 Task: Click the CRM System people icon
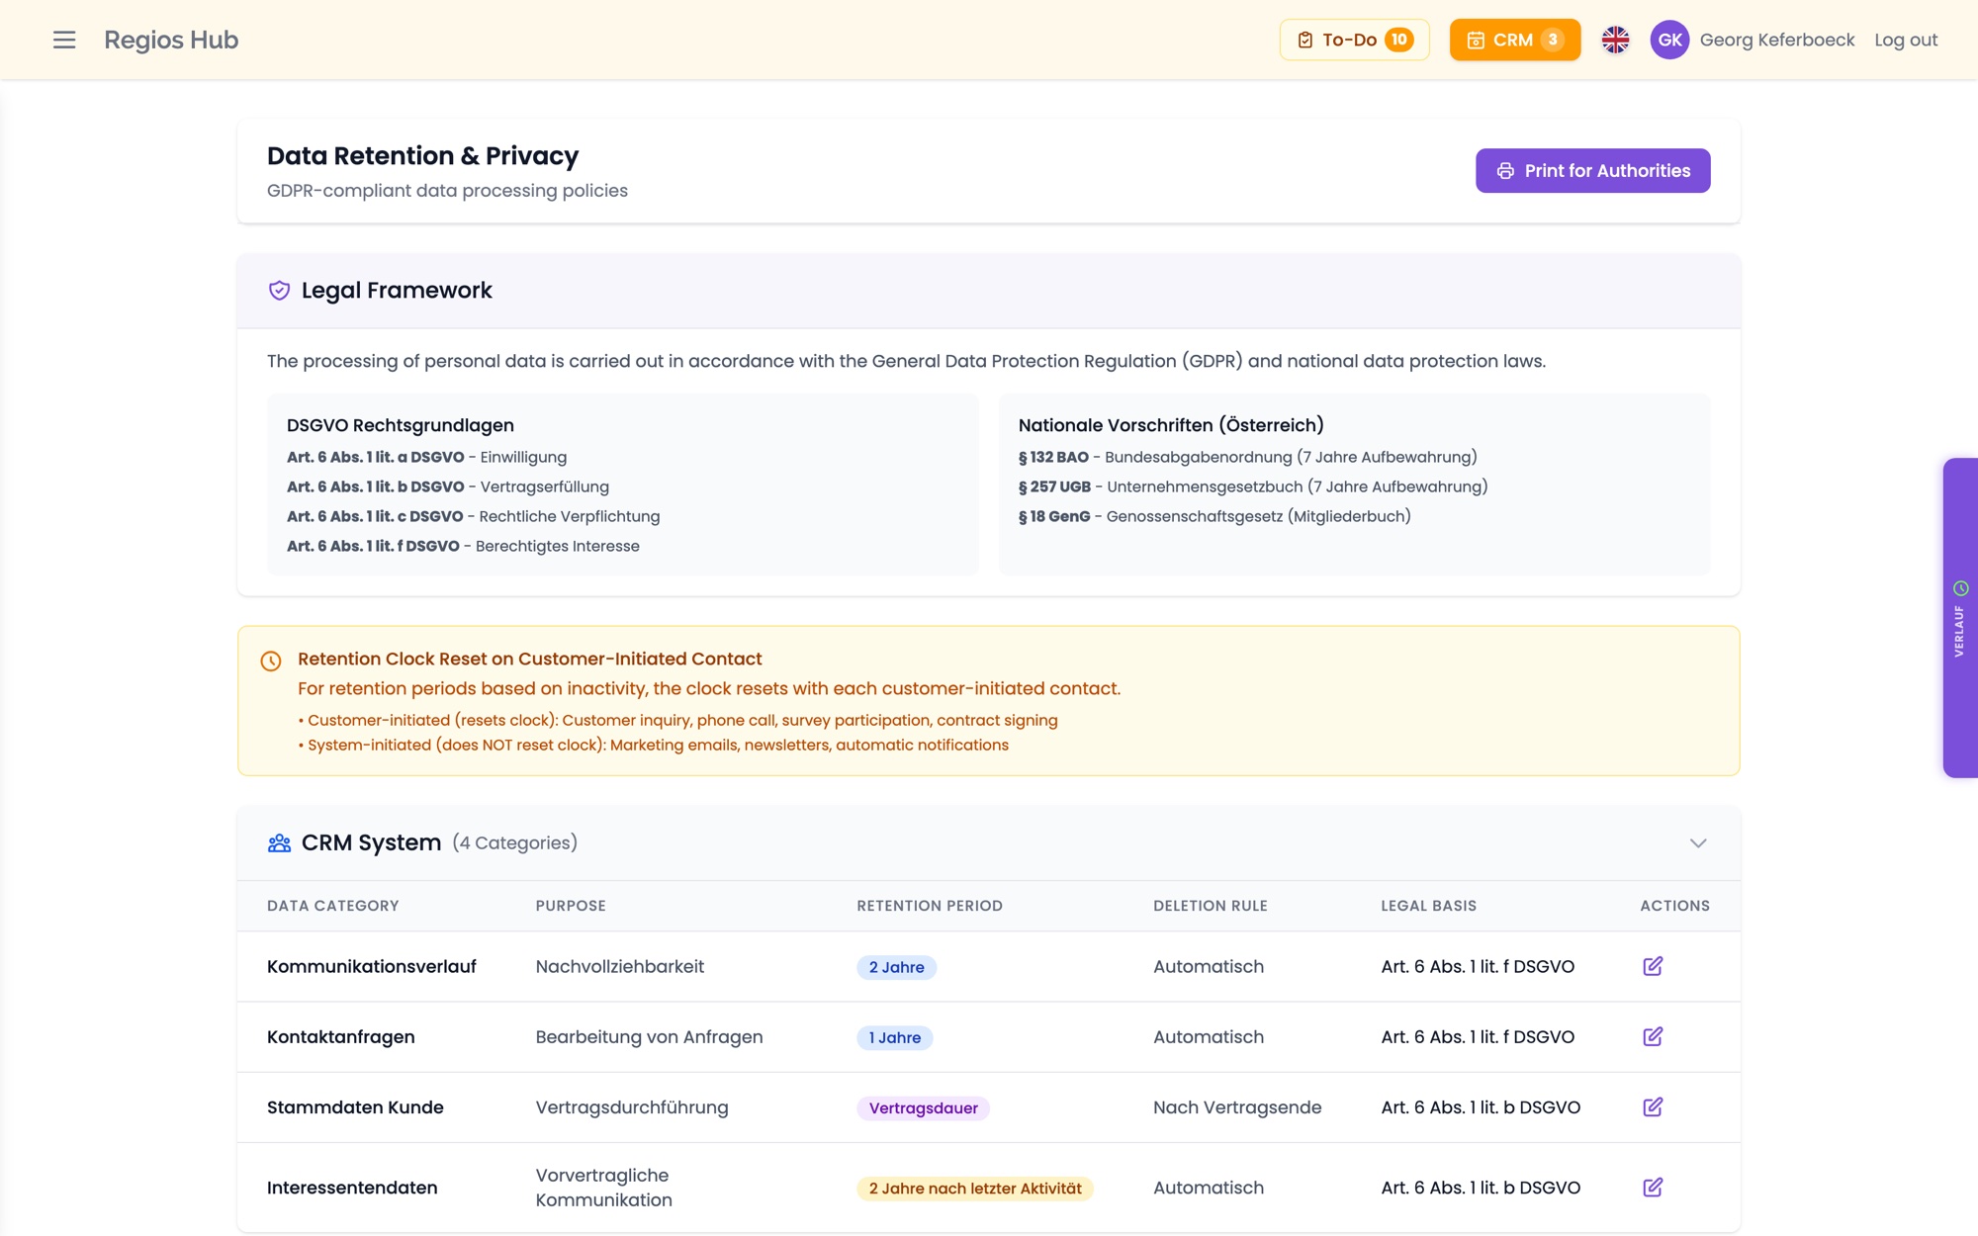click(x=279, y=842)
